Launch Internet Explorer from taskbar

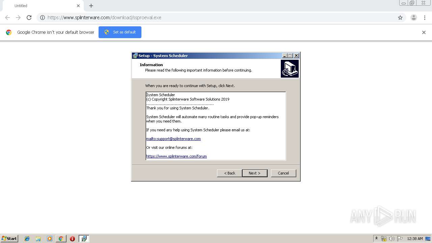click(x=27, y=239)
